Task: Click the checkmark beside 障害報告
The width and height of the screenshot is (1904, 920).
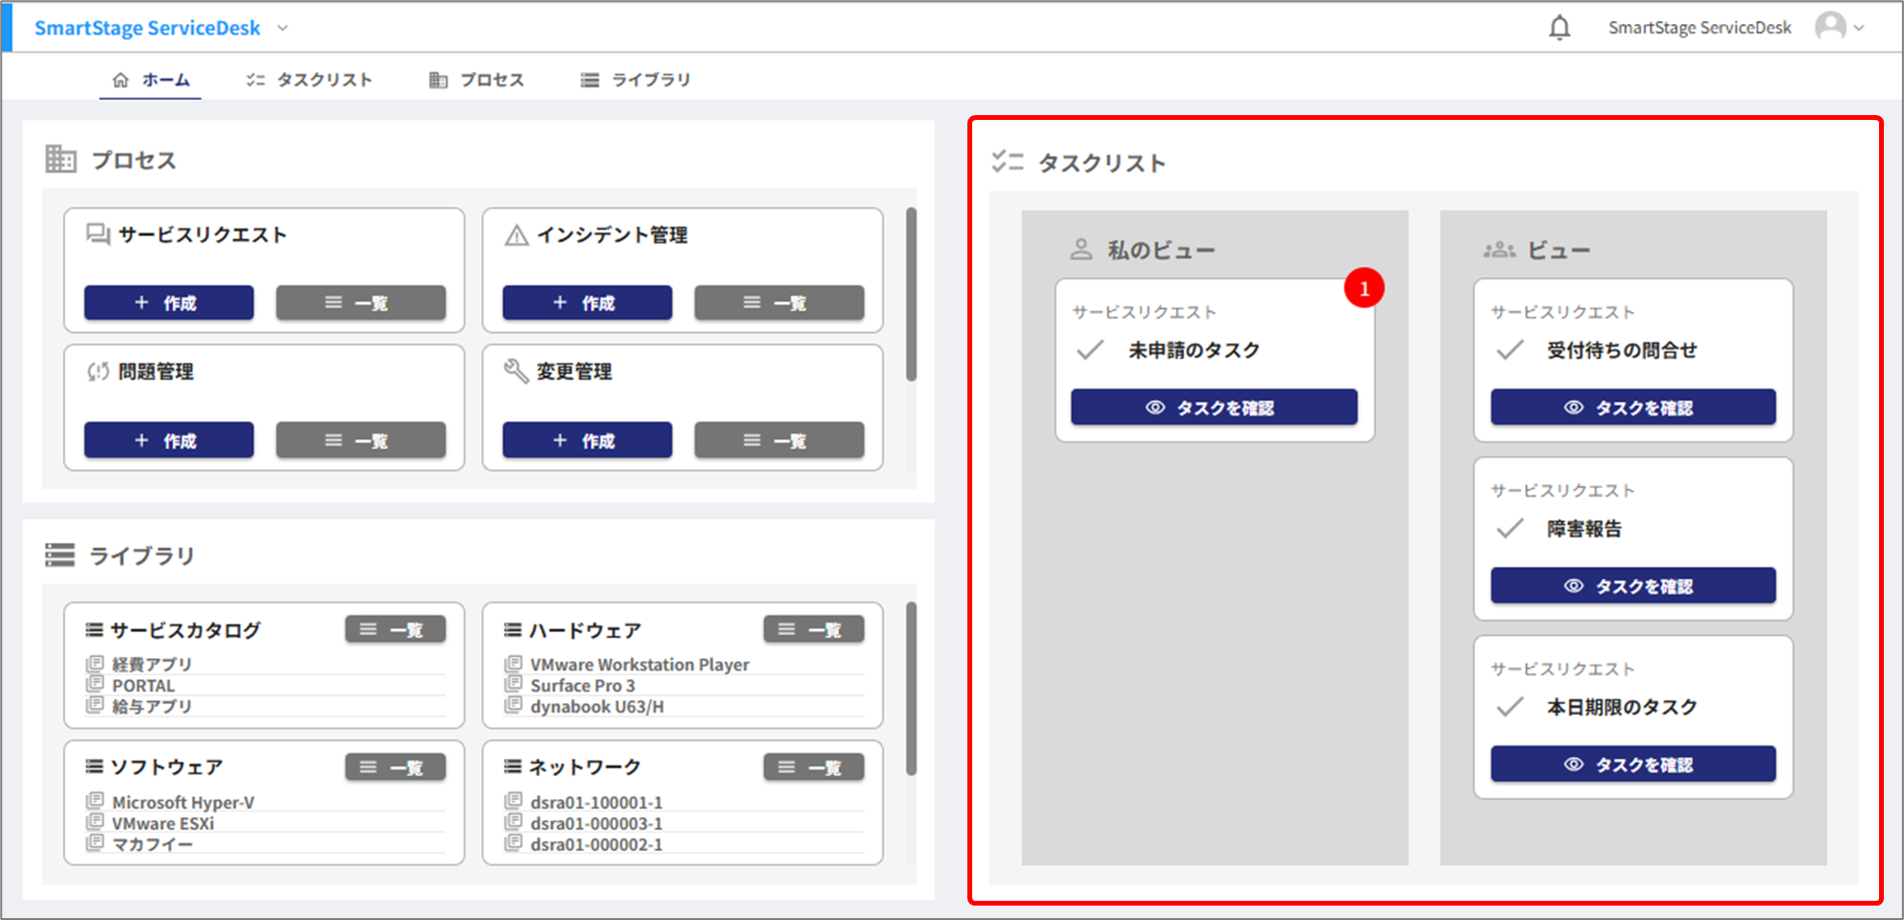Action: (x=1510, y=529)
